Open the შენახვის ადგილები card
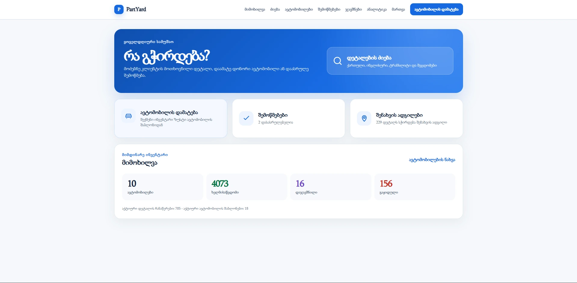Viewport: 577px width, 283px height. click(x=407, y=118)
